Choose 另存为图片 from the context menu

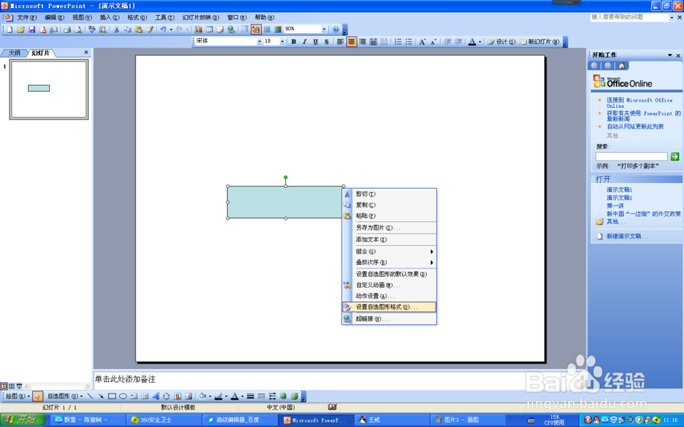389,228
